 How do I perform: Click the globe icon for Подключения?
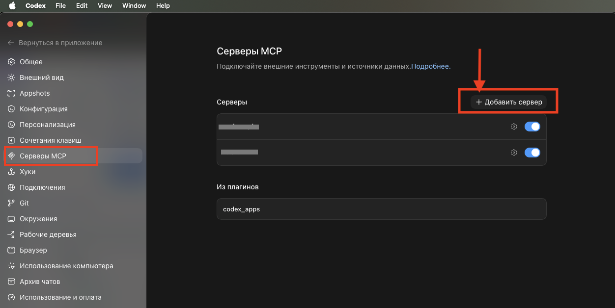click(11, 187)
